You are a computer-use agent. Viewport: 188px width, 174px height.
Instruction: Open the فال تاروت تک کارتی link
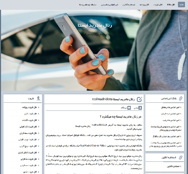[28, 127]
